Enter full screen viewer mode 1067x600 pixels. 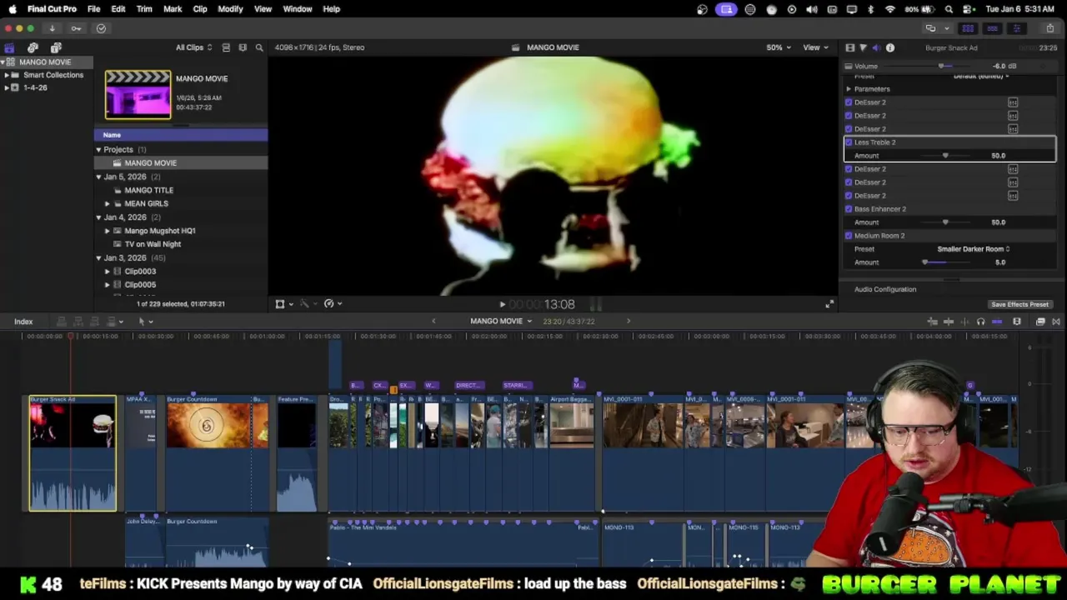829,304
